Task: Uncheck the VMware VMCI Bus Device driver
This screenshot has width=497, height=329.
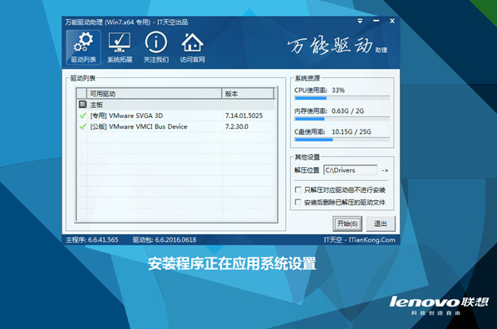Action: point(83,126)
